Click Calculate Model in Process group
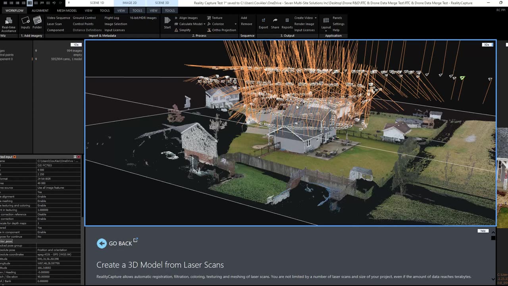 coord(190,24)
